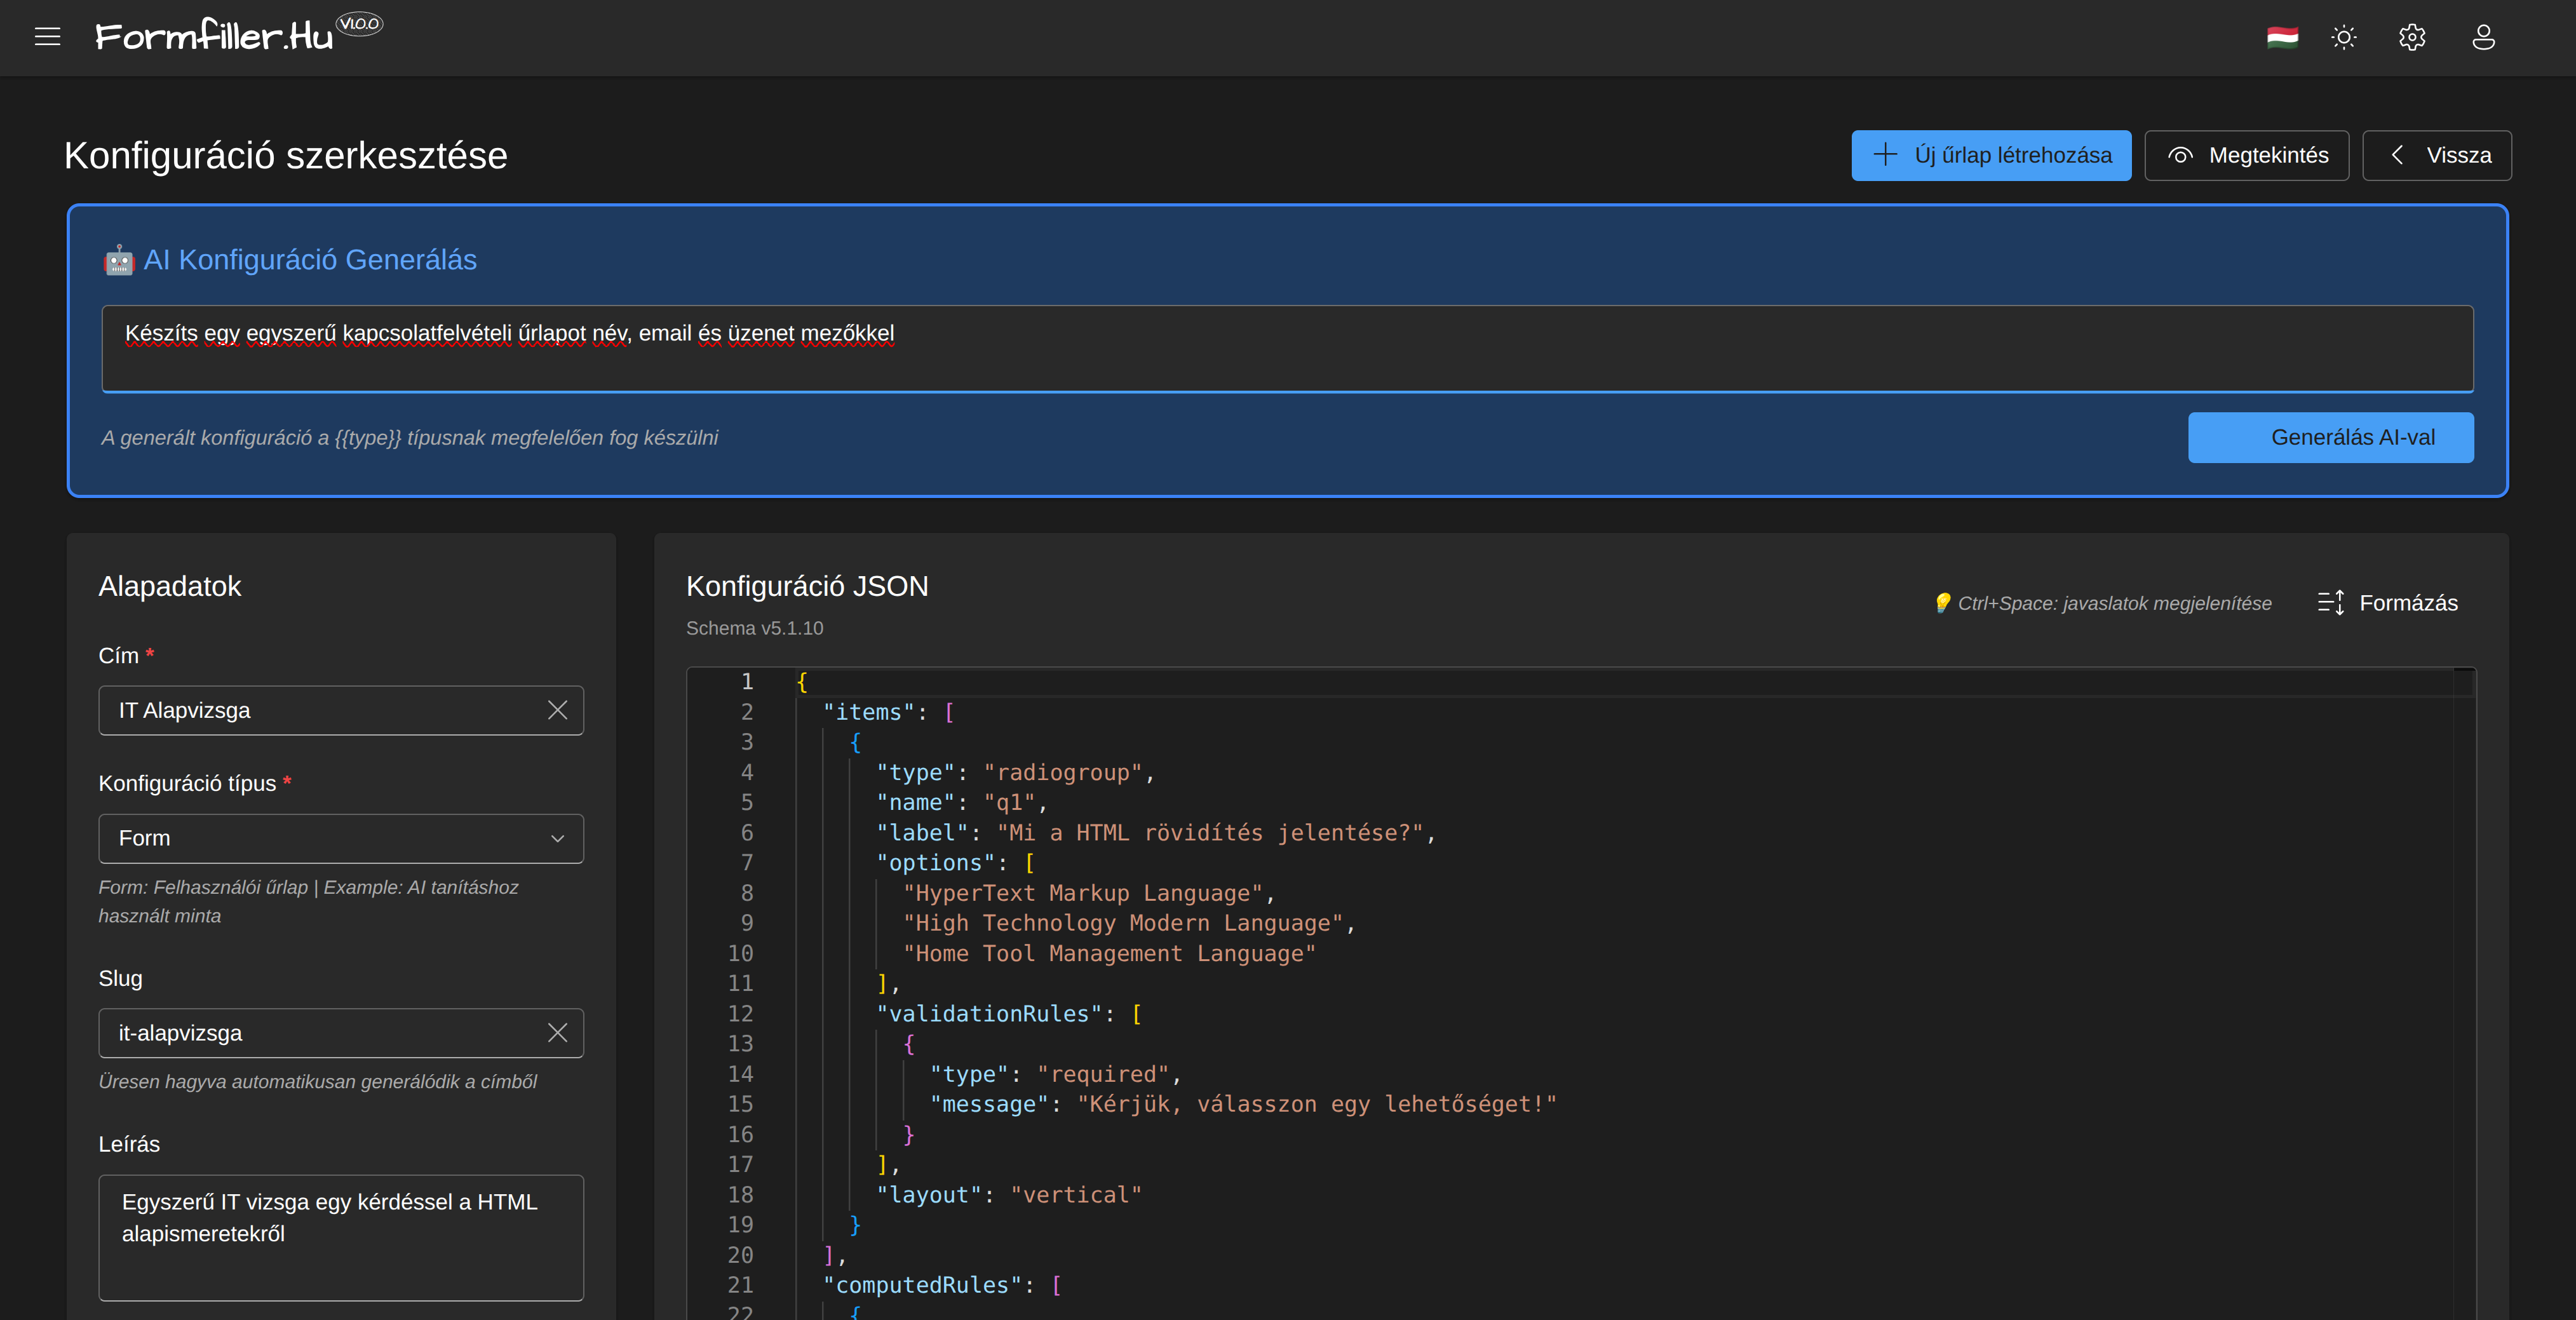Open the hamburger navigation menu
The height and width of the screenshot is (1320, 2576).
(47, 37)
